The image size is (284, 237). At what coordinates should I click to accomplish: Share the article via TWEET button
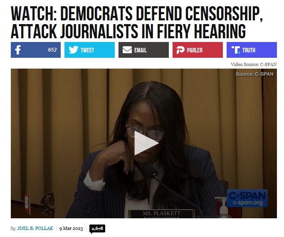pyautogui.click(x=89, y=50)
